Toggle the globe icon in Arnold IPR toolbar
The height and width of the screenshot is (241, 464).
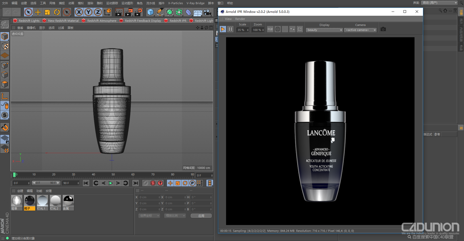(278, 29)
